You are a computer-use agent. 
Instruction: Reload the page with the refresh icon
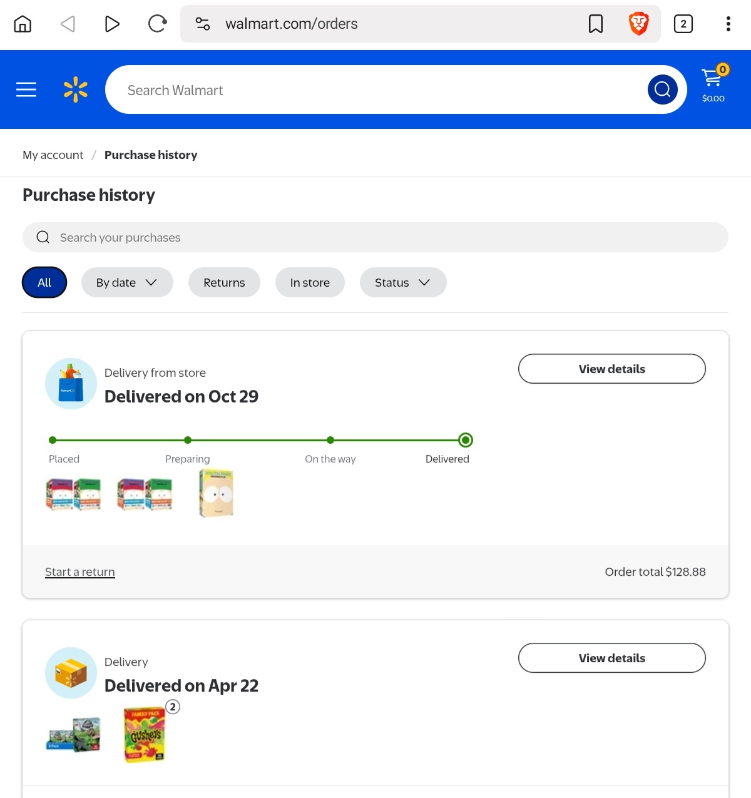tap(157, 24)
